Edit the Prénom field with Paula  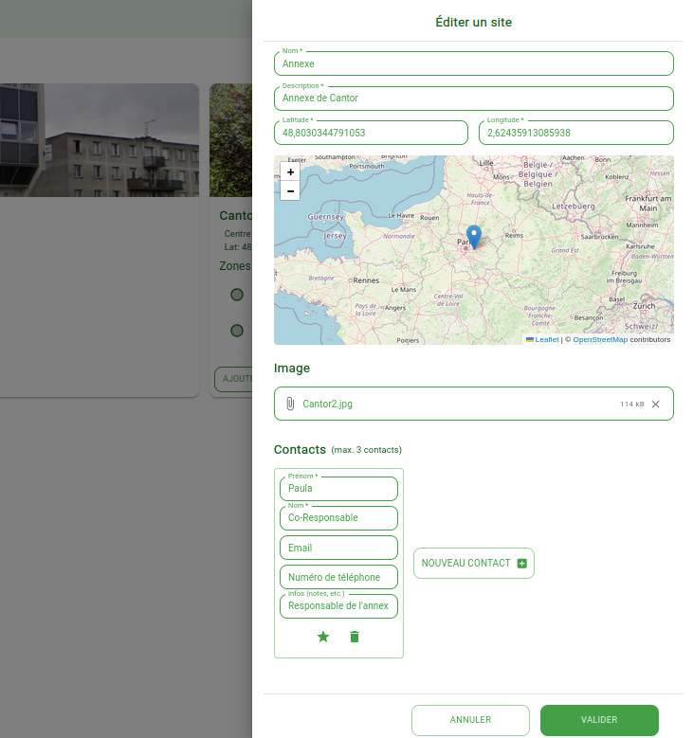(338, 489)
